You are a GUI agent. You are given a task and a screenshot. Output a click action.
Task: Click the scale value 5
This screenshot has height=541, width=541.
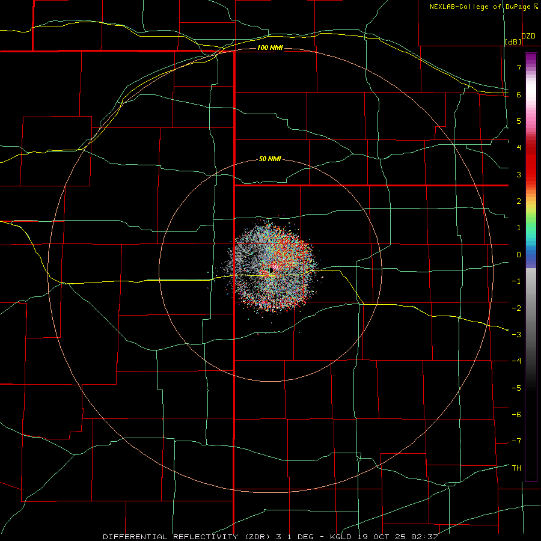click(x=519, y=121)
